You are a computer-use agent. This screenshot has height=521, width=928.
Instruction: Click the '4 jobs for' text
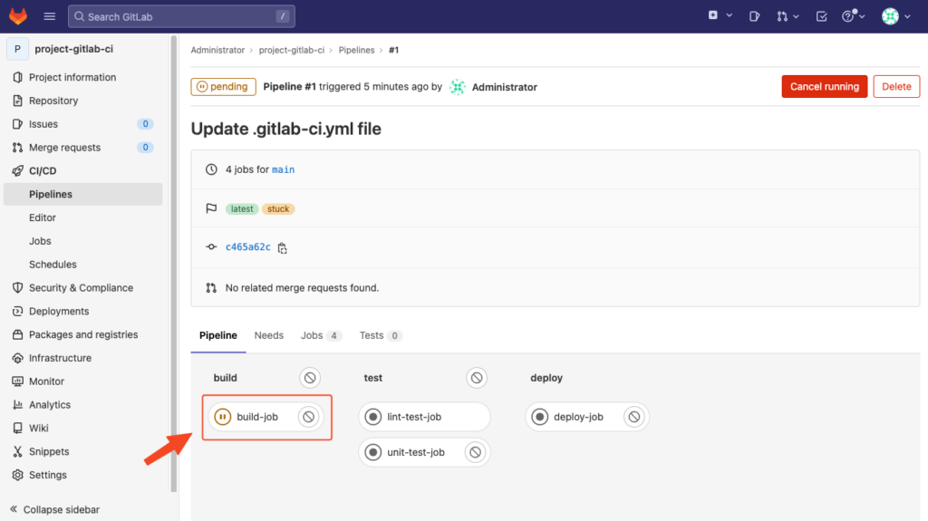click(246, 169)
